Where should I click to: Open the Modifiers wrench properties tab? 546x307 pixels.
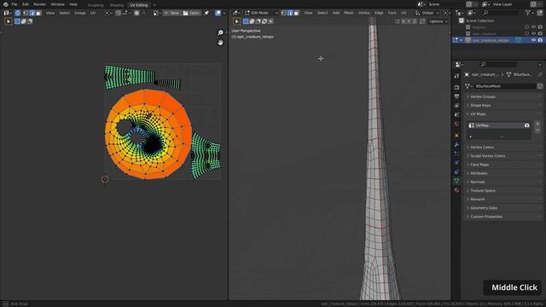click(x=456, y=145)
